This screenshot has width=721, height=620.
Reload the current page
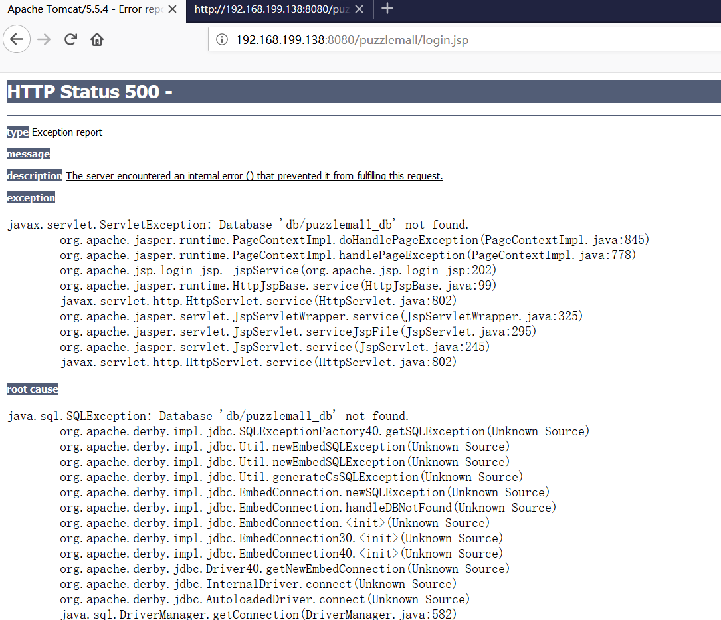click(70, 39)
